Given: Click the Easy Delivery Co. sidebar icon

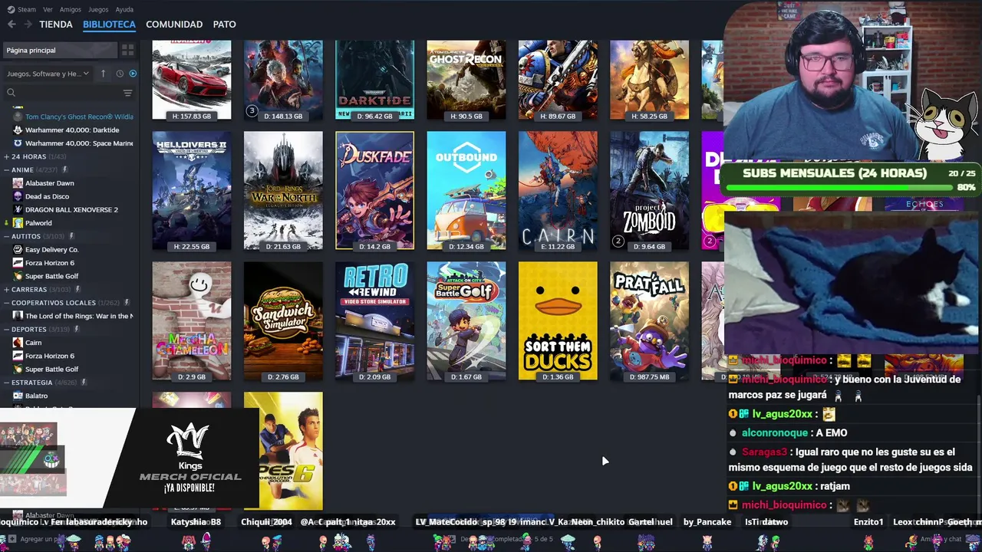Looking at the screenshot, I should click(x=18, y=249).
